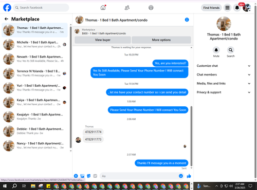Open Nevaeh conversation in list
Image resolution: width=257 pixels, height=190 pixels.
click(x=34, y=59)
